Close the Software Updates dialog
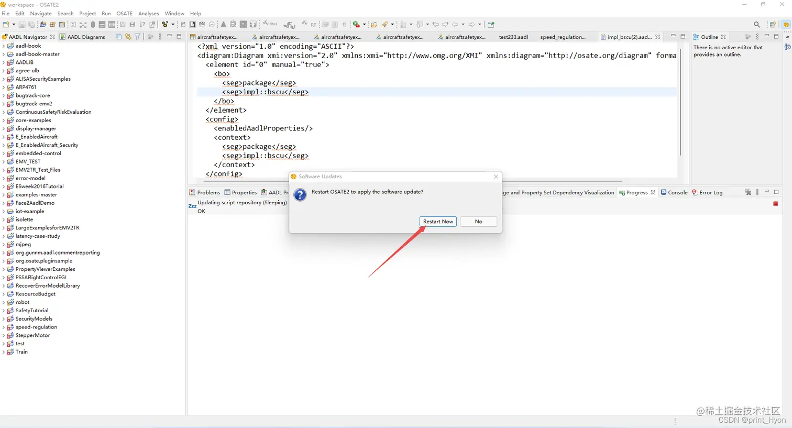This screenshot has height=428, width=792. click(496, 177)
